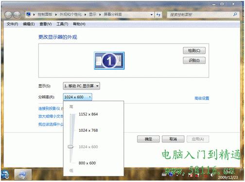The image size is (245, 182).
Task: Open the Windows Start orb
Action: (x=5, y=175)
